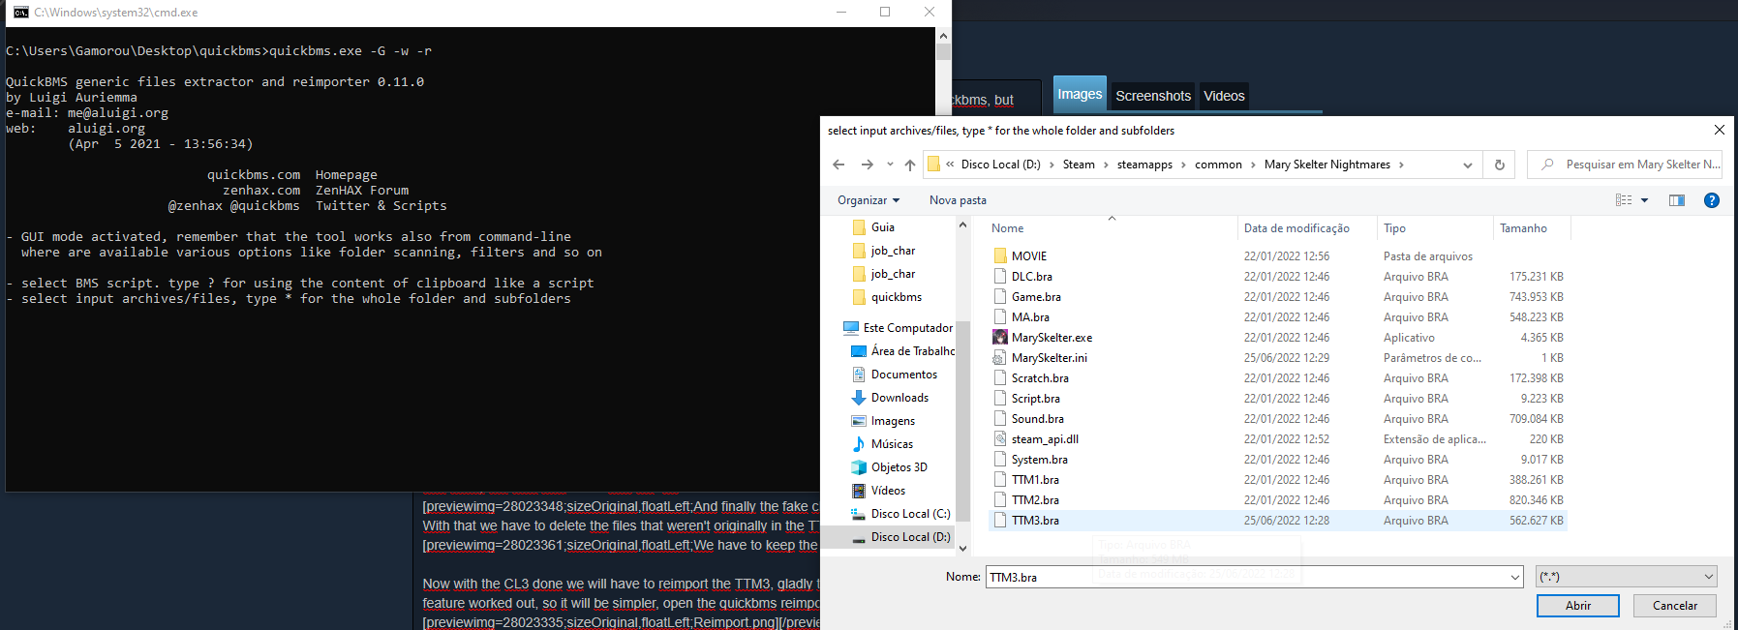Switch to the Screenshots tab
This screenshot has height=630, width=1738.
pos(1153,96)
